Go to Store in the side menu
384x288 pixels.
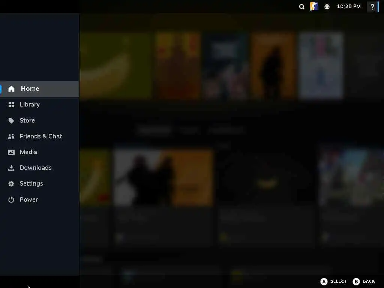(x=39, y=120)
